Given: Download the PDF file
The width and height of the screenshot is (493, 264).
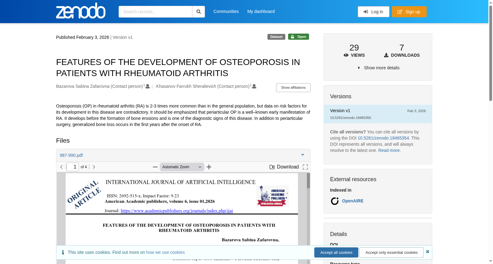Looking at the screenshot, I should pos(284,167).
